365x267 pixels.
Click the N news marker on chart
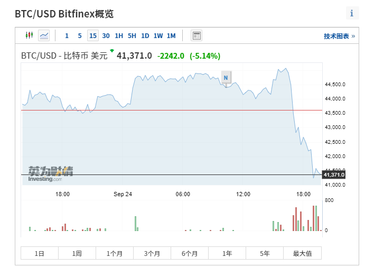tap(226, 78)
